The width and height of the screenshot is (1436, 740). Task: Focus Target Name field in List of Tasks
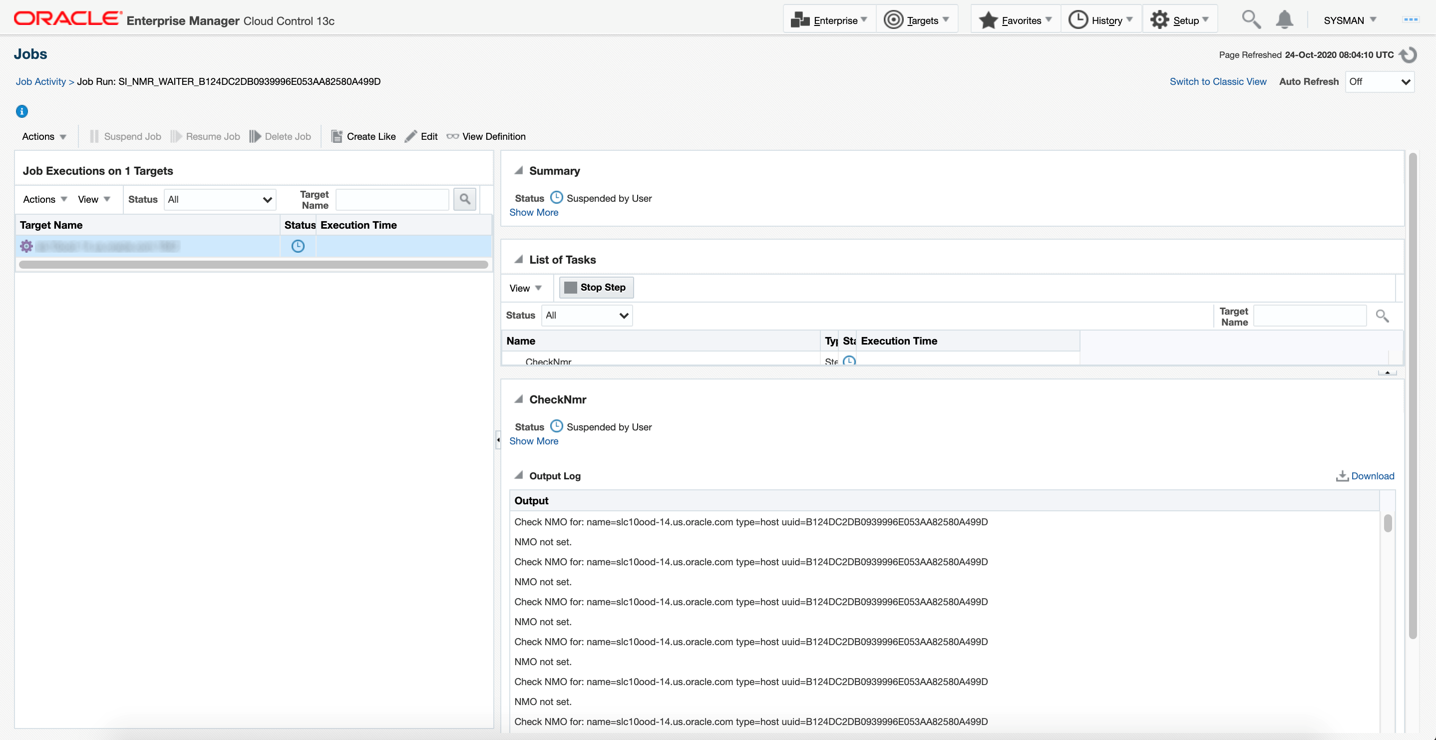point(1310,316)
